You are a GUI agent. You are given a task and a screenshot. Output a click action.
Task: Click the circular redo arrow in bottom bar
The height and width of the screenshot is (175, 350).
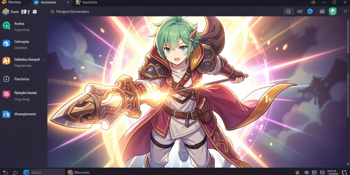(15, 172)
